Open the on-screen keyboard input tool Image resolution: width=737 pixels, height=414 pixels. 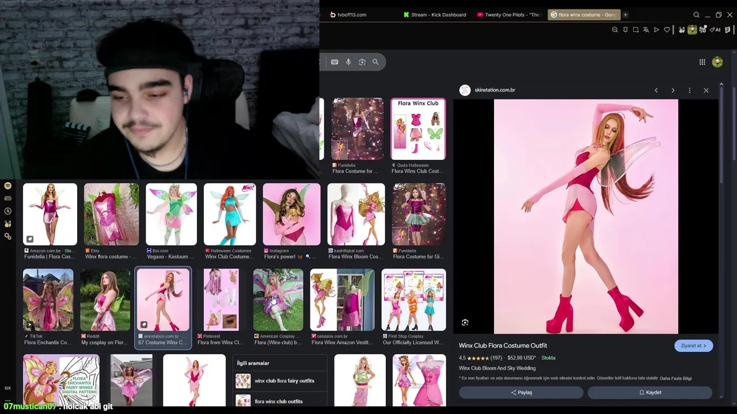point(335,62)
